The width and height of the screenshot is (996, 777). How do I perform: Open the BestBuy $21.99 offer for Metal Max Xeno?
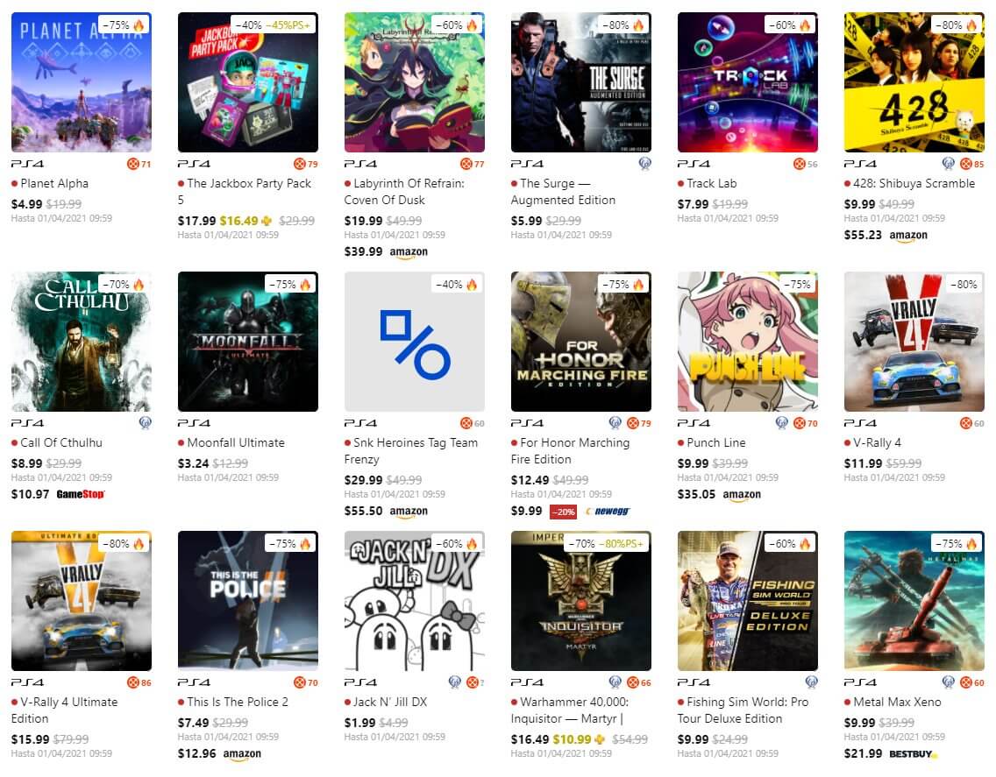pos(891,753)
